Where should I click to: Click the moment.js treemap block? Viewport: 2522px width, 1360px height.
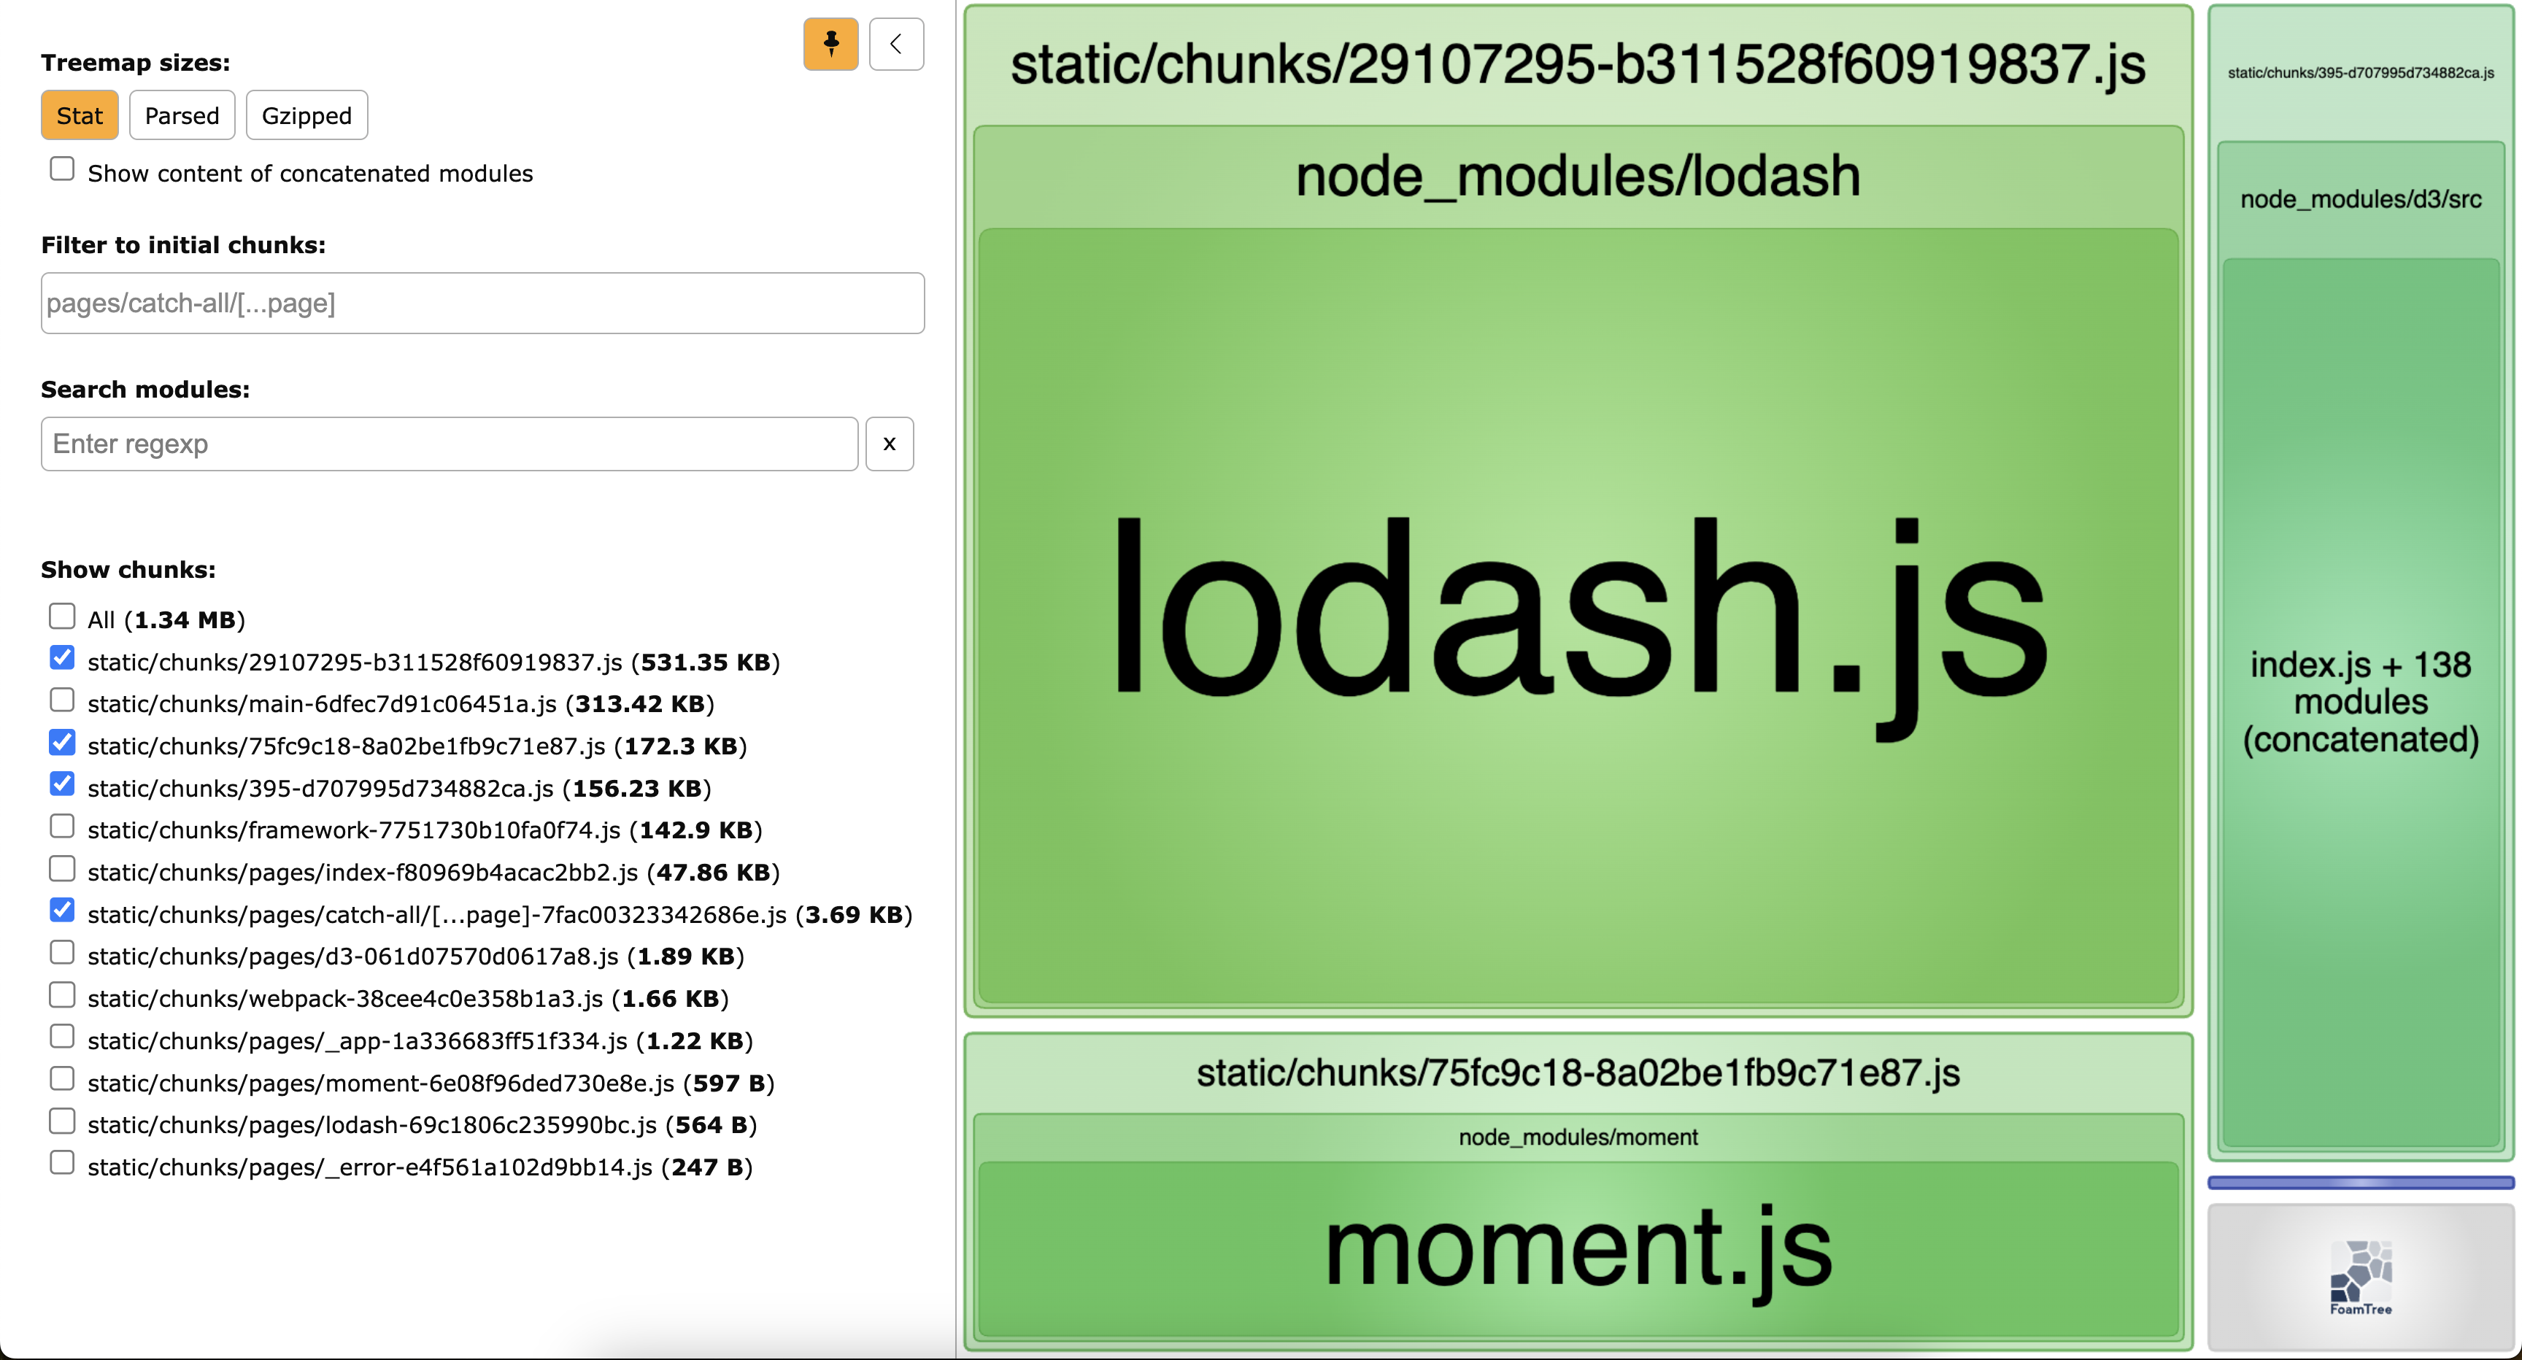click(x=1578, y=1248)
